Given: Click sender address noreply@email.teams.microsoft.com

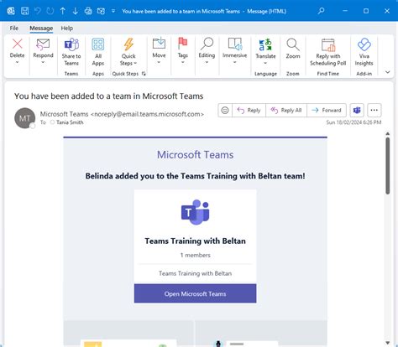Looking at the screenshot, I should [147, 114].
